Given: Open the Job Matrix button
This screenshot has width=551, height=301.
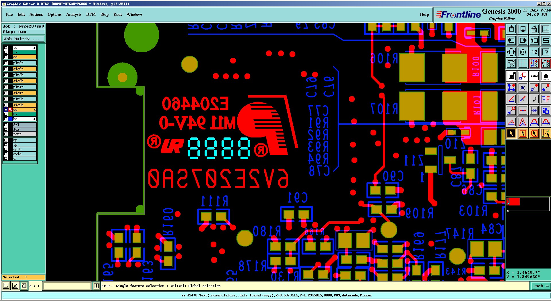Looking at the screenshot, I should (24, 39).
